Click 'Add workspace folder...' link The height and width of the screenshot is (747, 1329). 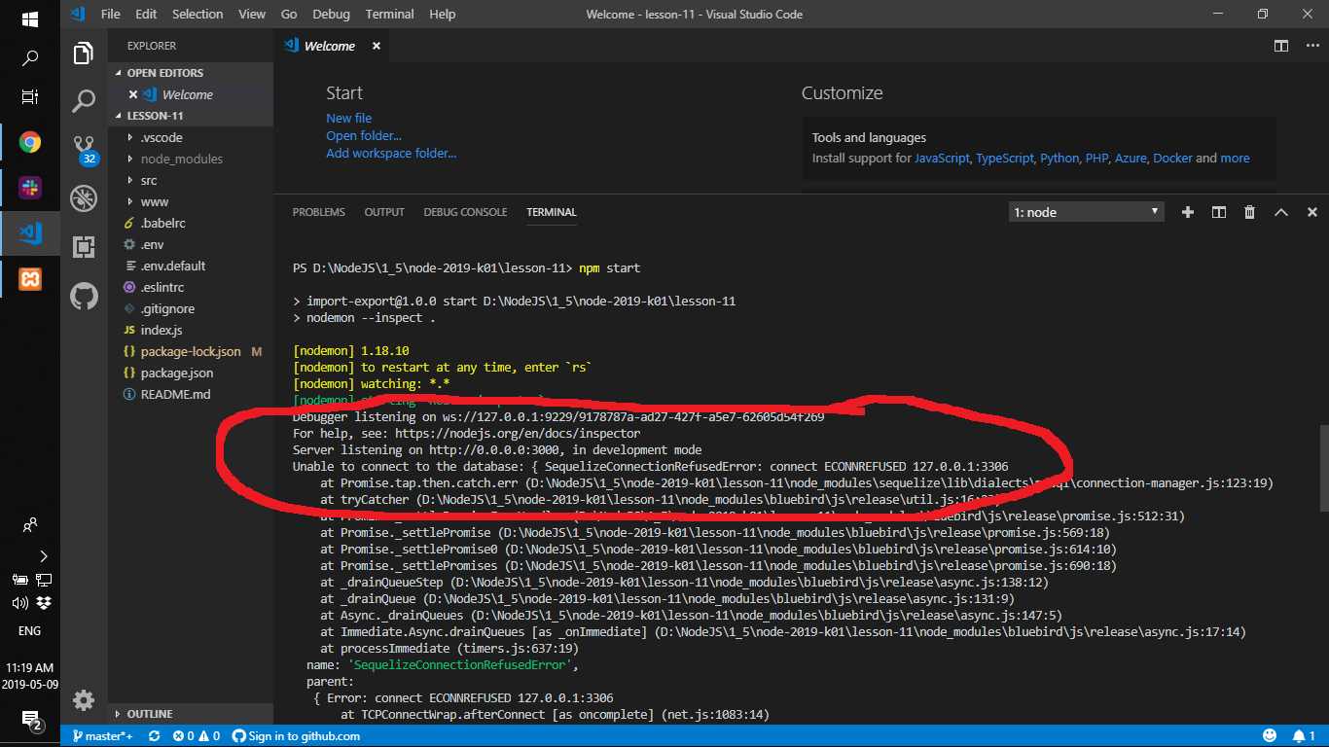tap(391, 153)
